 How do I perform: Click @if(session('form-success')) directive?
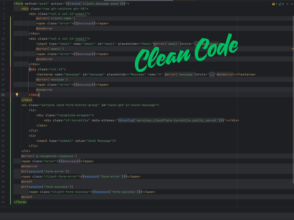47,187
